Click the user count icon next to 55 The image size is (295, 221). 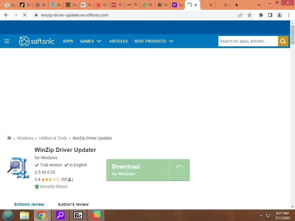(x=69, y=180)
